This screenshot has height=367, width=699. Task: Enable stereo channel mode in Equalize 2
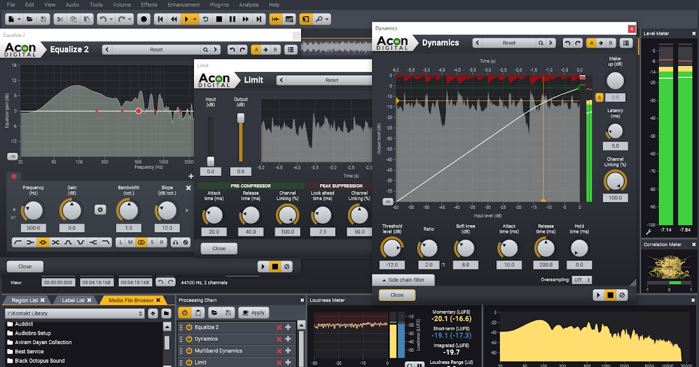(141, 242)
